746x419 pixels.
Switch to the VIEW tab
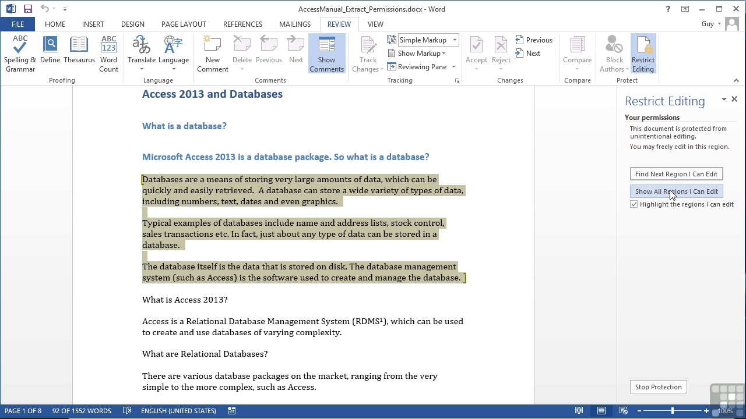click(x=375, y=24)
